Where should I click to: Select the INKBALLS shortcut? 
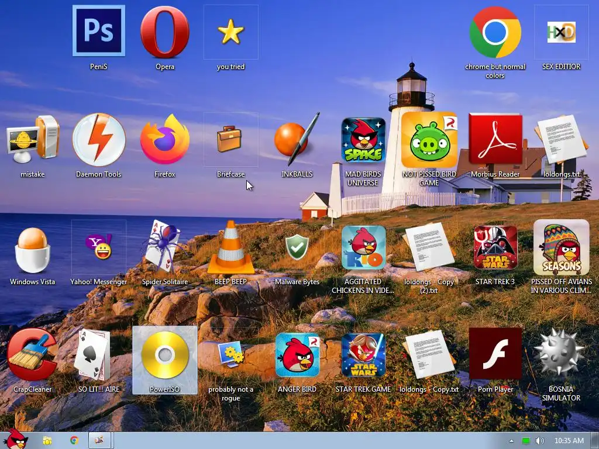tap(297, 139)
